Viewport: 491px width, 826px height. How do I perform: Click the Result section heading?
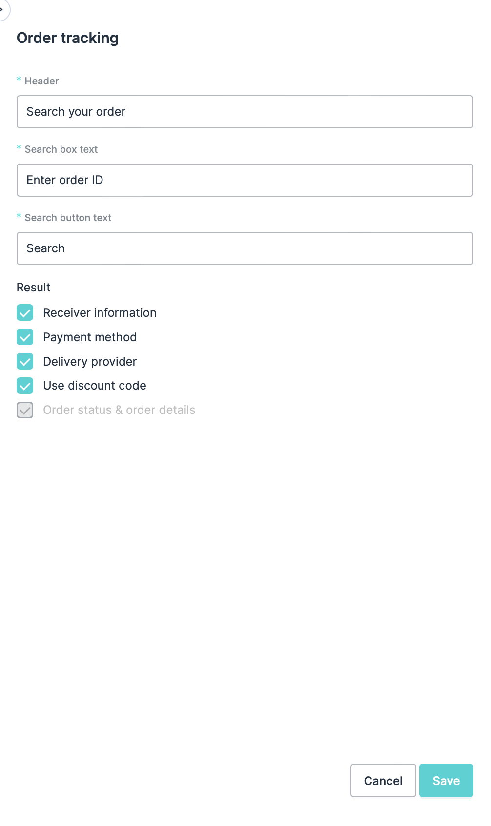(34, 288)
